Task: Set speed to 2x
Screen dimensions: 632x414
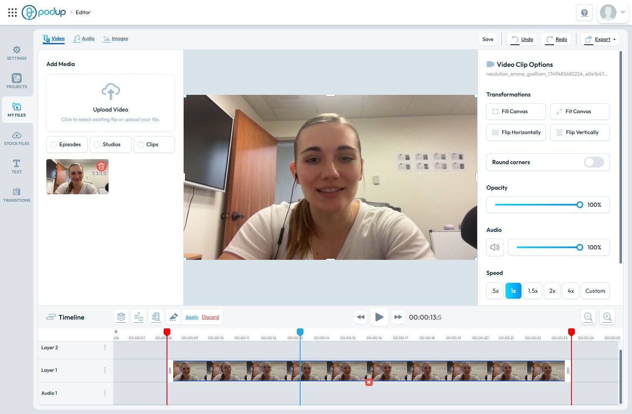Action: (552, 291)
